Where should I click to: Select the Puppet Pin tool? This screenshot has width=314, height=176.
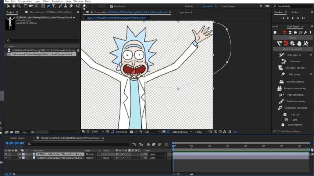point(84,6)
